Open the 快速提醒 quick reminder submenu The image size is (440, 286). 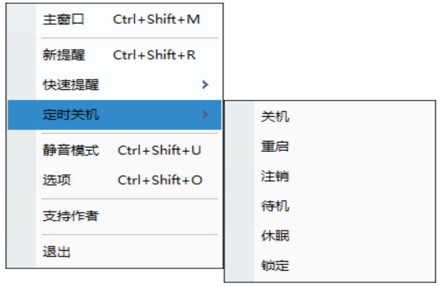point(71,84)
